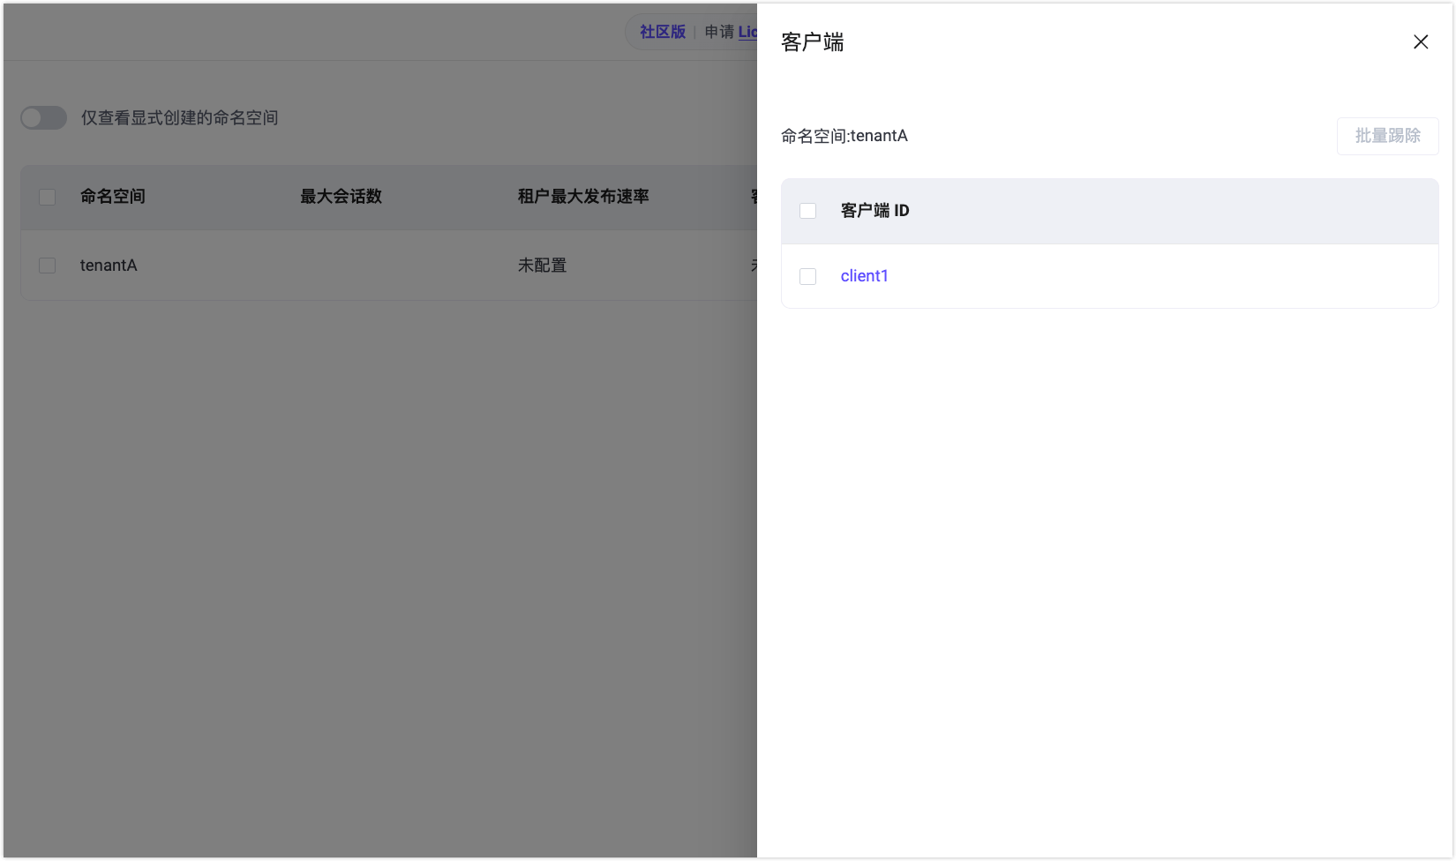This screenshot has height=861, width=1456.
Task: Close the 客户端 drawer
Action: (1420, 41)
